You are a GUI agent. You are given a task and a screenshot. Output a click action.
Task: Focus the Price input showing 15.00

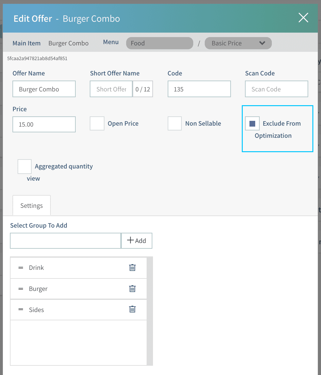tap(44, 124)
